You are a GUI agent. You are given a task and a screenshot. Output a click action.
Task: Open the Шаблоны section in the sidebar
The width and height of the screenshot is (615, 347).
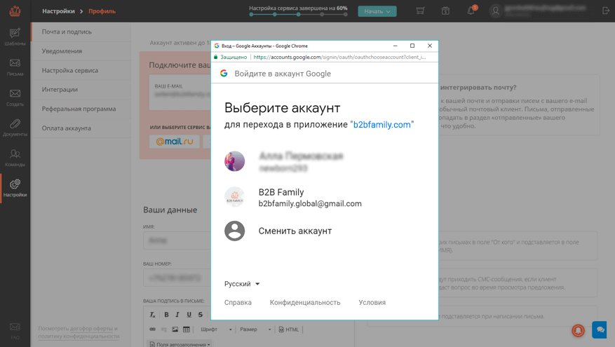[x=15, y=37]
